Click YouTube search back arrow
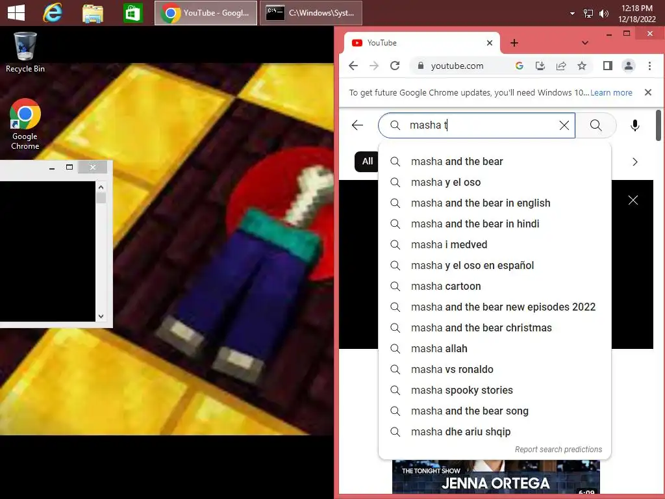665x499 pixels. coord(358,125)
